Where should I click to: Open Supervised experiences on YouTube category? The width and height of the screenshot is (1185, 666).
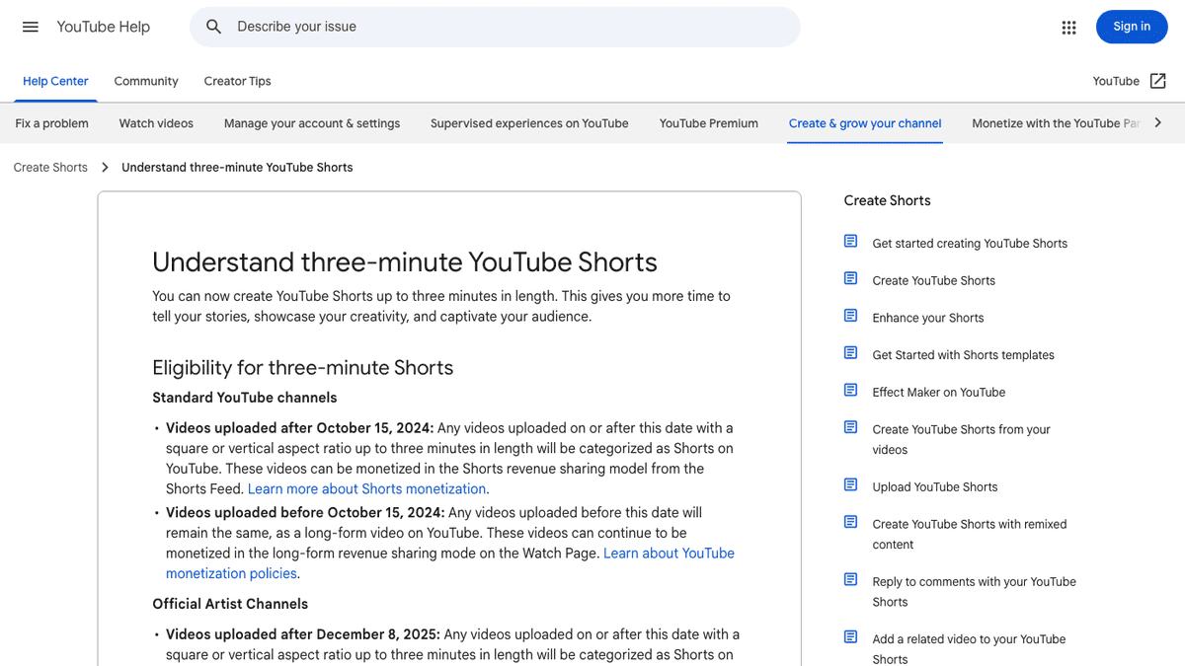(x=529, y=123)
